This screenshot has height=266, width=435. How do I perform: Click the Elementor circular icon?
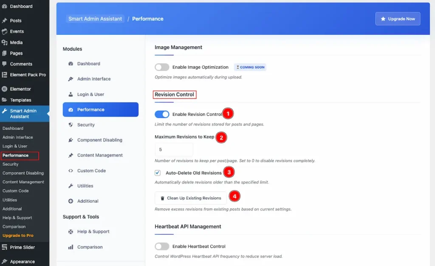4,89
